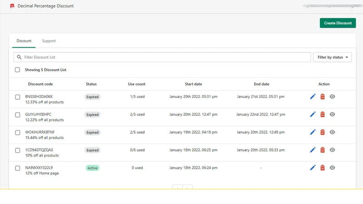The height and width of the screenshot is (204, 363).
Task: Edit discount BNSS8H3DA0KK with pencil icon
Action: [x=313, y=97]
